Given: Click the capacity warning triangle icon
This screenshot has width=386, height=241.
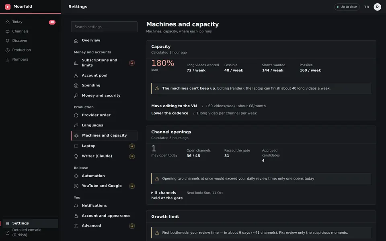Looking at the screenshot, I should [x=157, y=88].
